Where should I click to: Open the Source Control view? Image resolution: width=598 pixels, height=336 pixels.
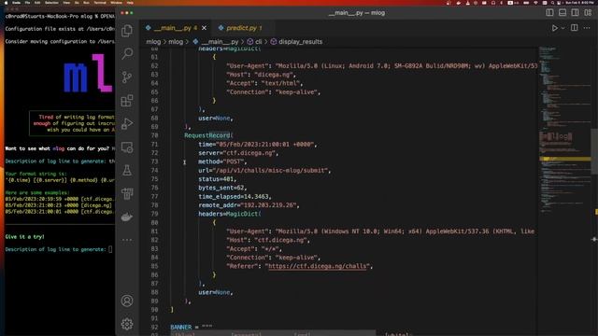[x=127, y=77]
